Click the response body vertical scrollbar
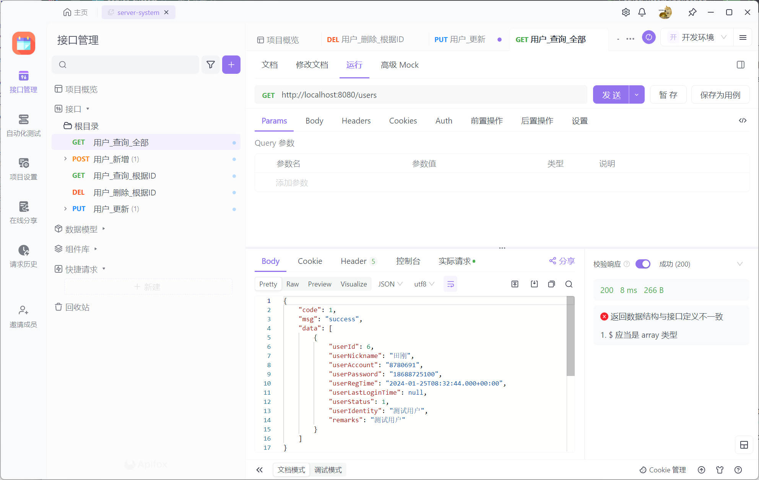Image resolution: width=759 pixels, height=480 pixels. point(570,337)
